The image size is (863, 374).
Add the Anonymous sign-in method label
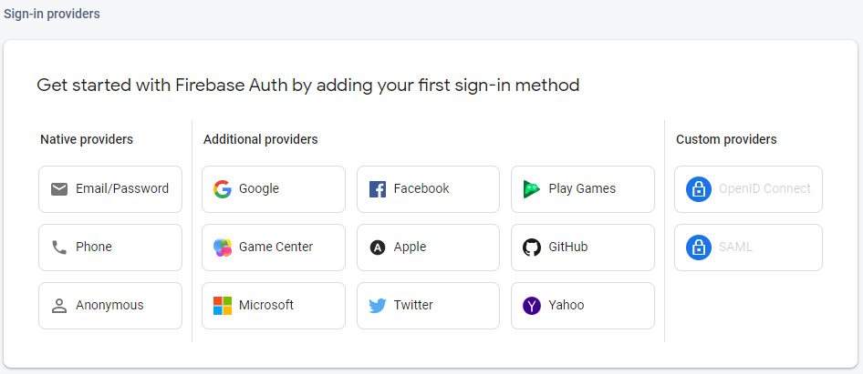[x=109, y=306]
